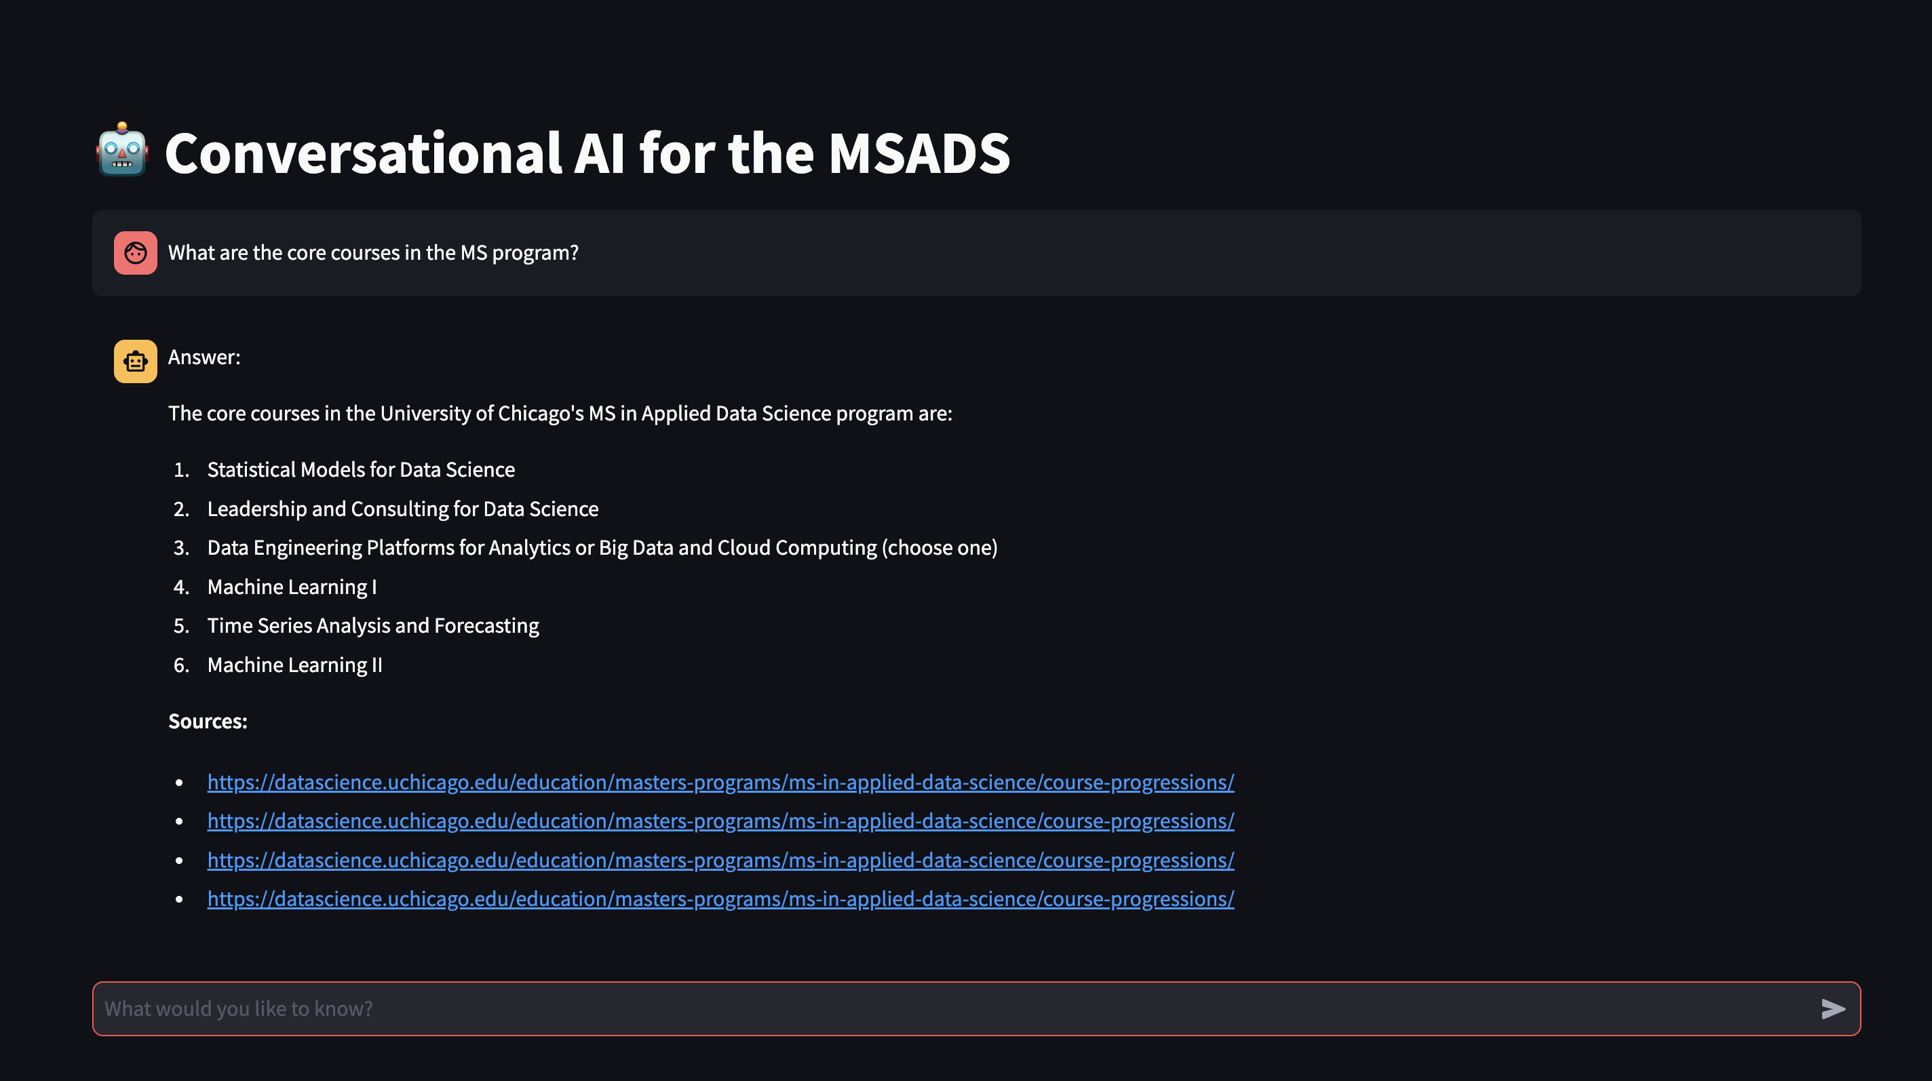1932x1081 pixels.
Task: Click 'Leadership and Consulting for Data Science' item
Action: [403, 509]
